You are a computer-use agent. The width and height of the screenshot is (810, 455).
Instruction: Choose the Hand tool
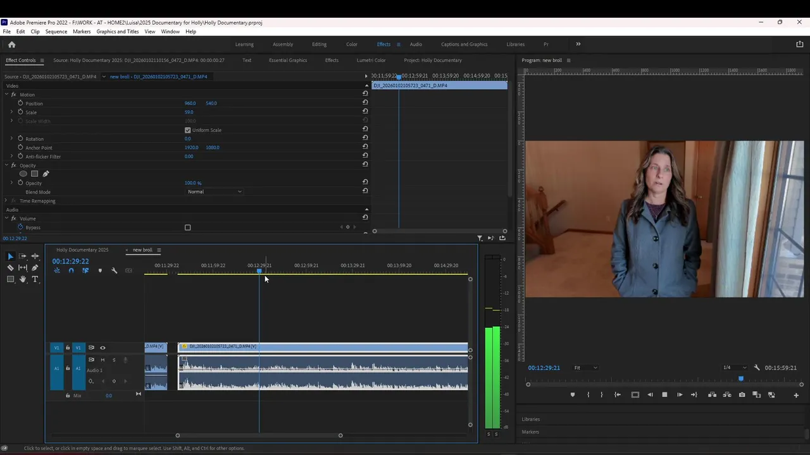pos(23,279)
